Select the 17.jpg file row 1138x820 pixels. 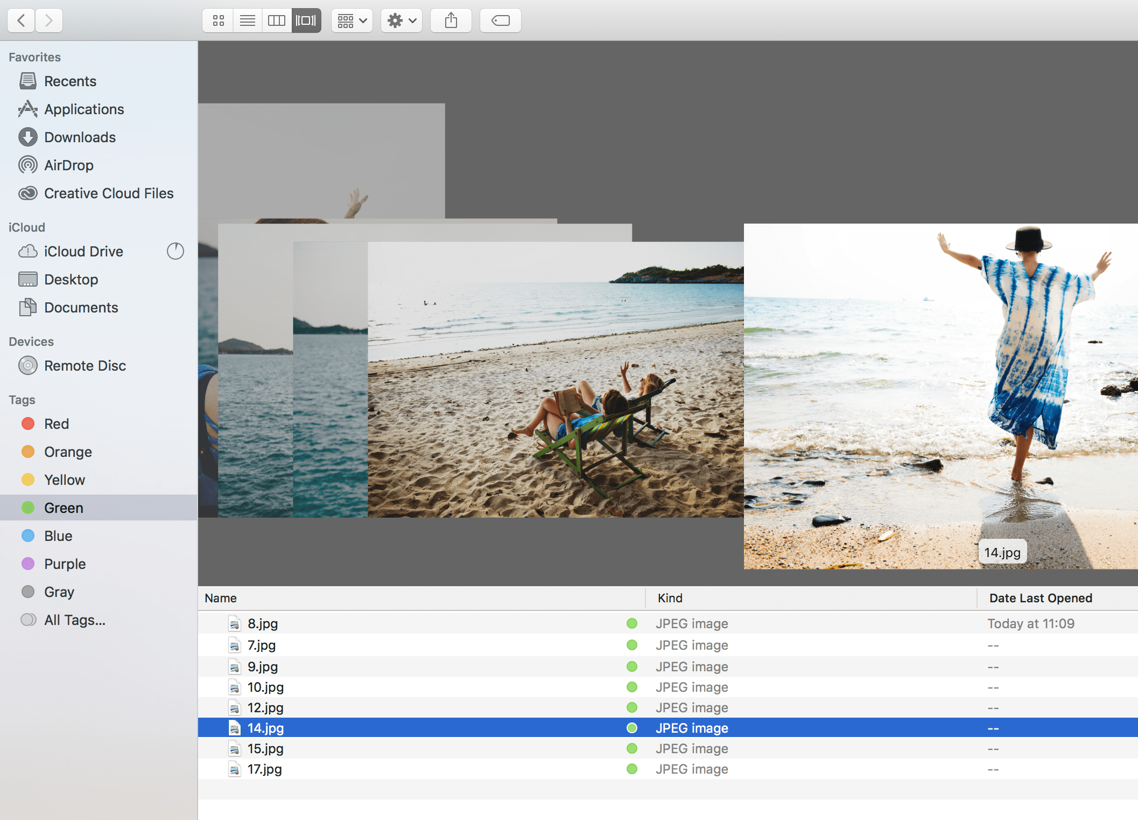[265, 769]
